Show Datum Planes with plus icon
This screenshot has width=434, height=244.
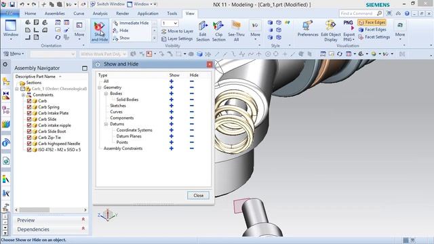(172, 136)
